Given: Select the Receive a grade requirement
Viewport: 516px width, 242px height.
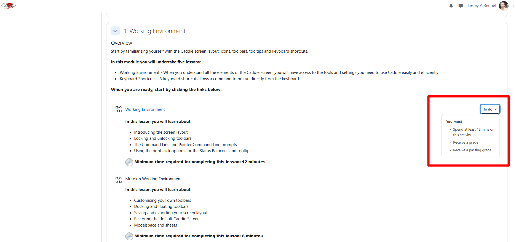Looking at the screenshot, I should coord(466,142).
